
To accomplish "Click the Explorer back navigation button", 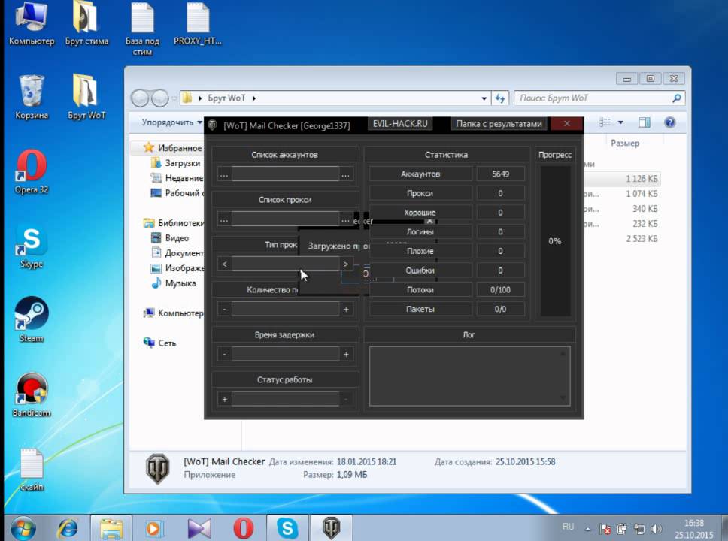I will [140, 98].
